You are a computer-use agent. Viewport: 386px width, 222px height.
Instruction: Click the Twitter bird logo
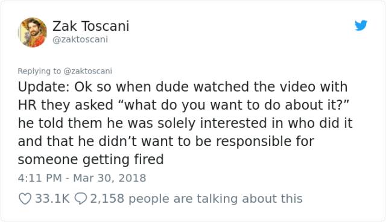(361, 25)
